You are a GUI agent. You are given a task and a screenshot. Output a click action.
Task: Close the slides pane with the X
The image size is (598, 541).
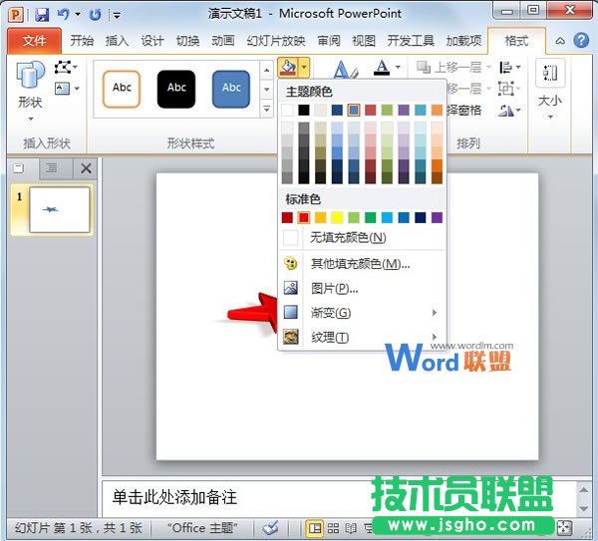coord(86,168)
